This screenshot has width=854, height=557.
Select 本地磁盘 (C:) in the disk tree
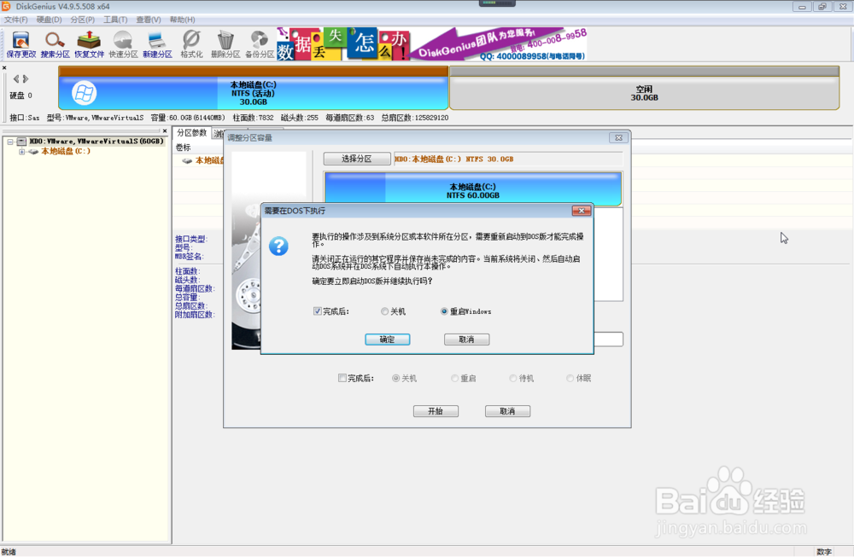point(66,152)
